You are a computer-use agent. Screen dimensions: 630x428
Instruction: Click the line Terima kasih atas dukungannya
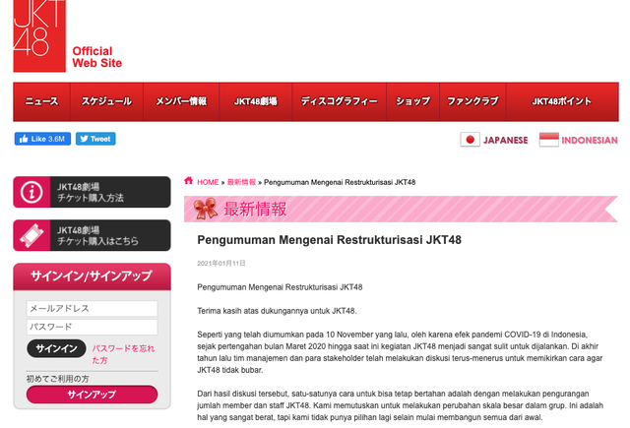(x=277, y=311)
